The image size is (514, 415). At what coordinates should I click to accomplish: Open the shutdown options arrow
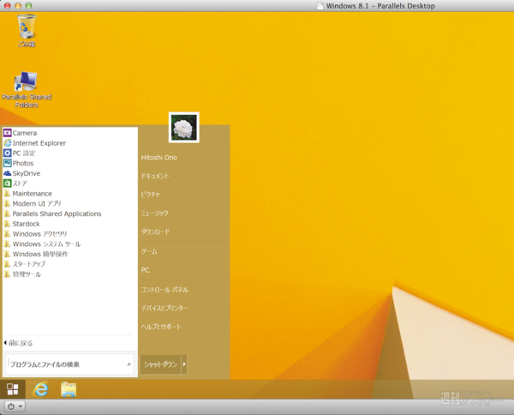[x=184, y=364]
